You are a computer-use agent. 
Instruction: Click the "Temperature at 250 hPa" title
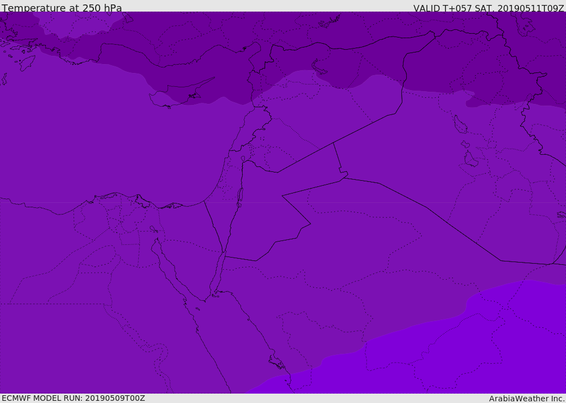62,8
